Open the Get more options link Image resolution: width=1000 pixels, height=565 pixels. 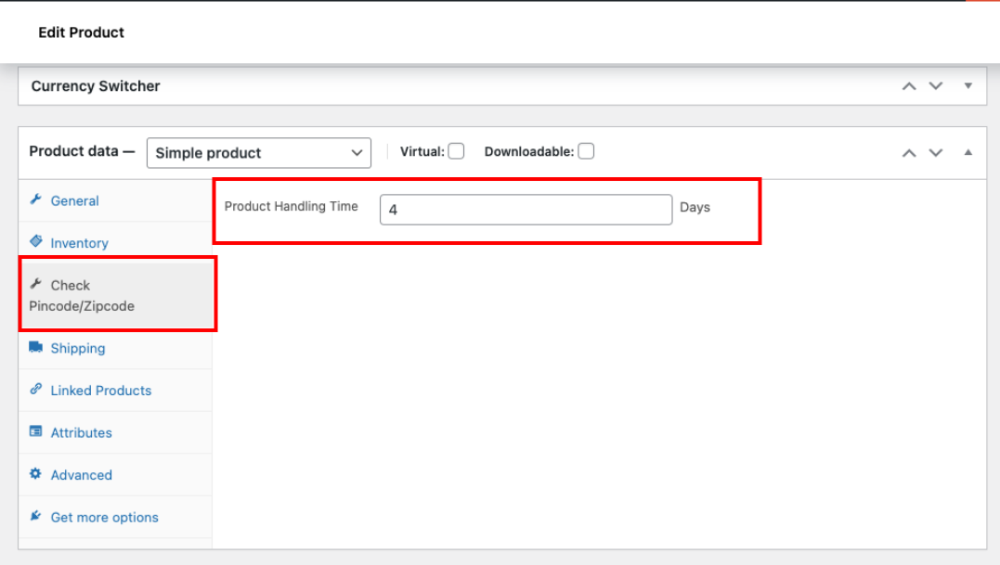click(105, 518)
